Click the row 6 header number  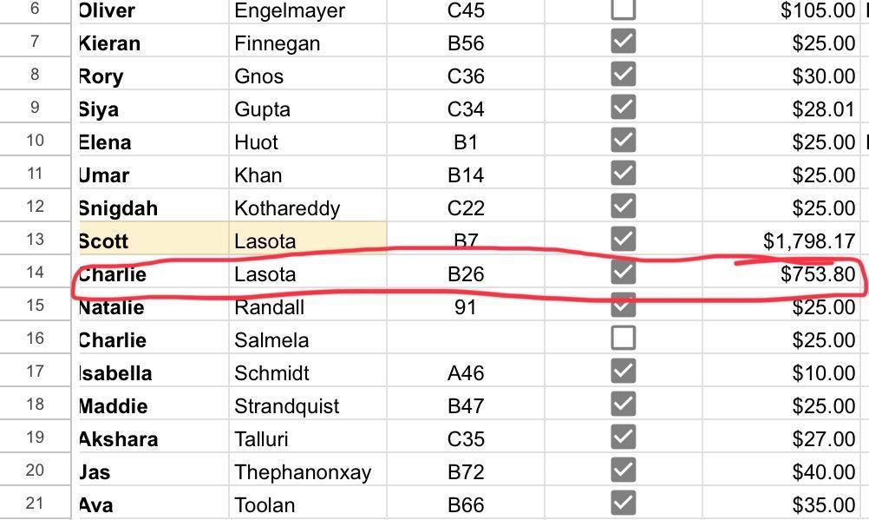[35, 10]
